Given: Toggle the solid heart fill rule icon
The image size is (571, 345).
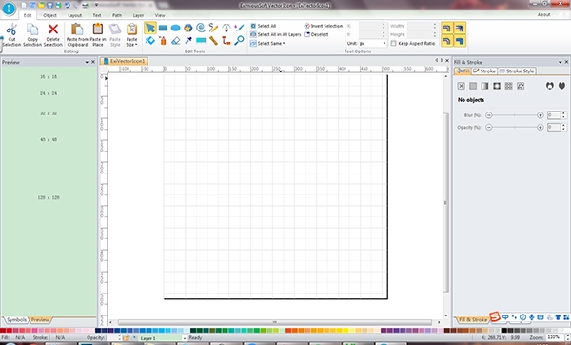Looking at the screenshot, I should [561, 86].
